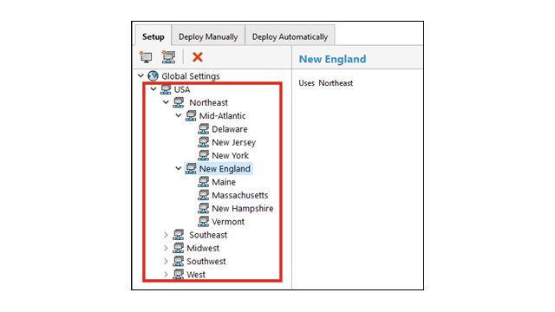Collapse the USA branch
This screenshot has height=312, width=555.
(x=153, y=89)
